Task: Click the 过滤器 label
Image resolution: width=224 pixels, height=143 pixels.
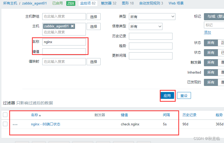Action: click(x=9, y=103)
